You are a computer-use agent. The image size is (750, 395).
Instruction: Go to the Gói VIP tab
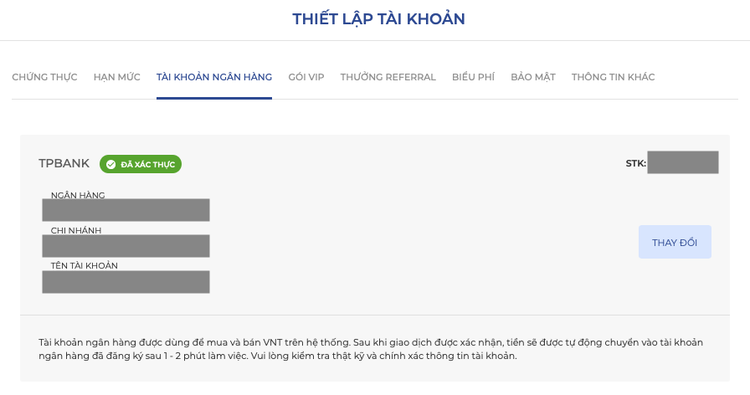coord(306,77)
